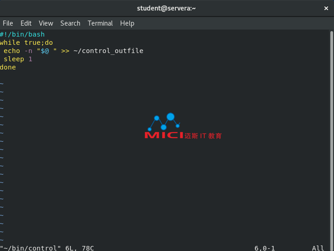Click the 'while true;do' line
334x251 pixels.
pyautogui.click(x=27, y=43)
